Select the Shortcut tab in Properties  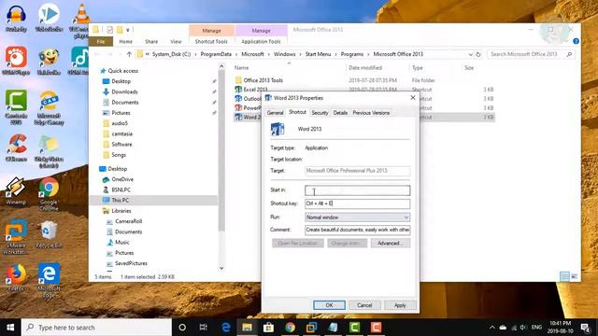tap(297, 112)
